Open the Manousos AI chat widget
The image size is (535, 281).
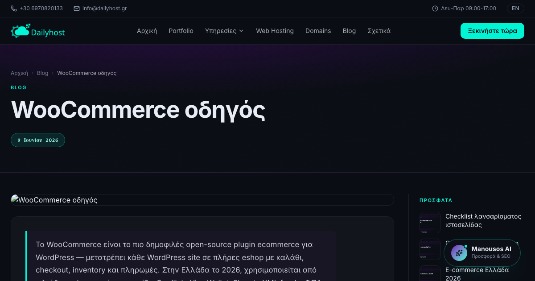tap(482, 253)
